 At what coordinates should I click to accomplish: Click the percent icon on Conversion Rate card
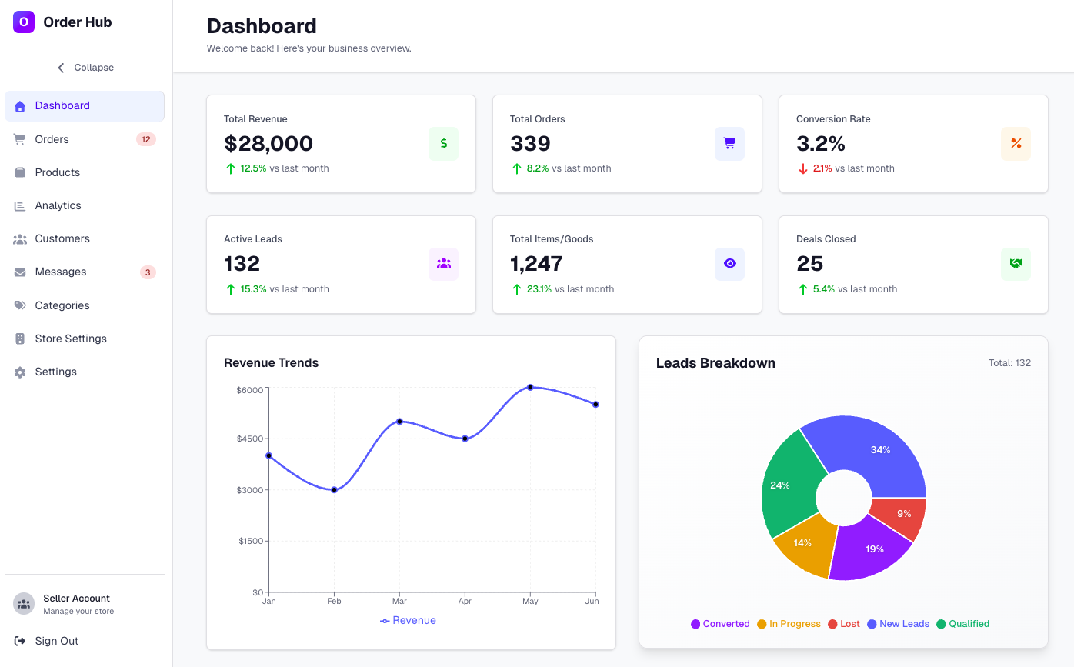point(1016,143)
